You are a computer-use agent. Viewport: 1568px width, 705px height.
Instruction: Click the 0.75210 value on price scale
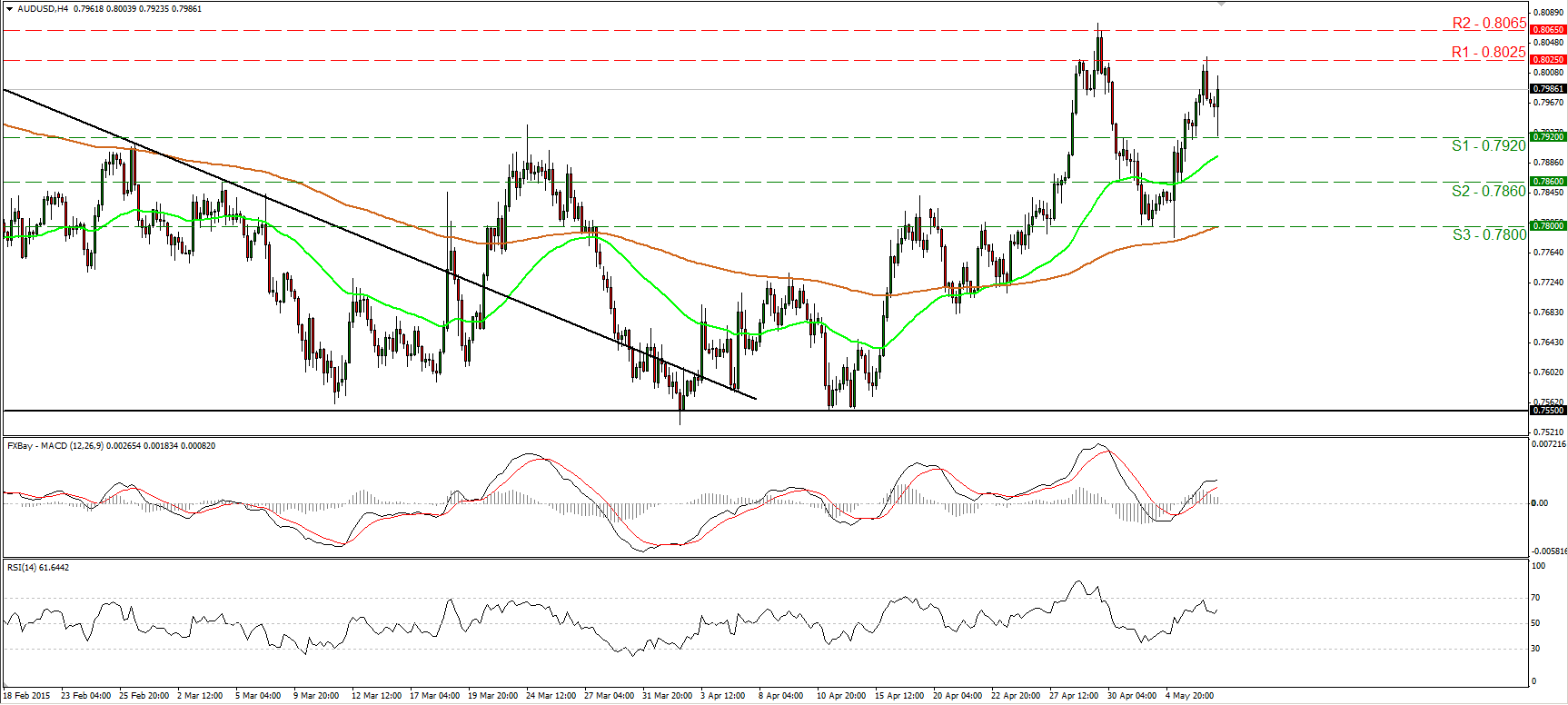coord(1548,432)
